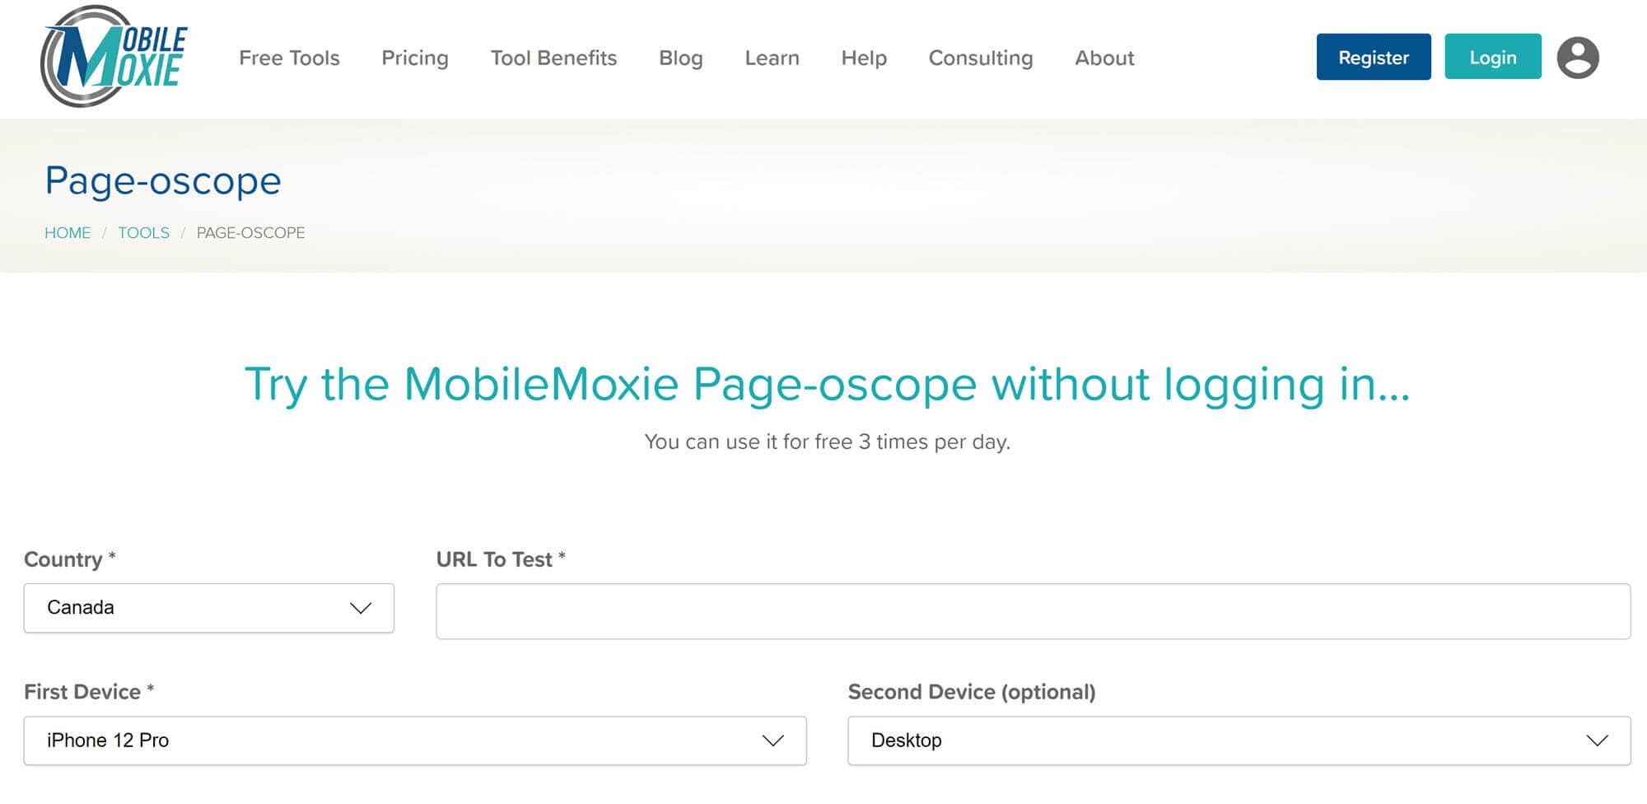The width and height of the screenshot is (1647, 804).
Task: Open the Second Device selector showing Desktop
Action: [x=1219, y=740]
